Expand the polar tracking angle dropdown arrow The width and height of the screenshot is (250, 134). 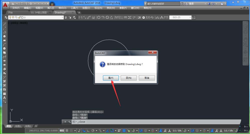tap(96, 131)
